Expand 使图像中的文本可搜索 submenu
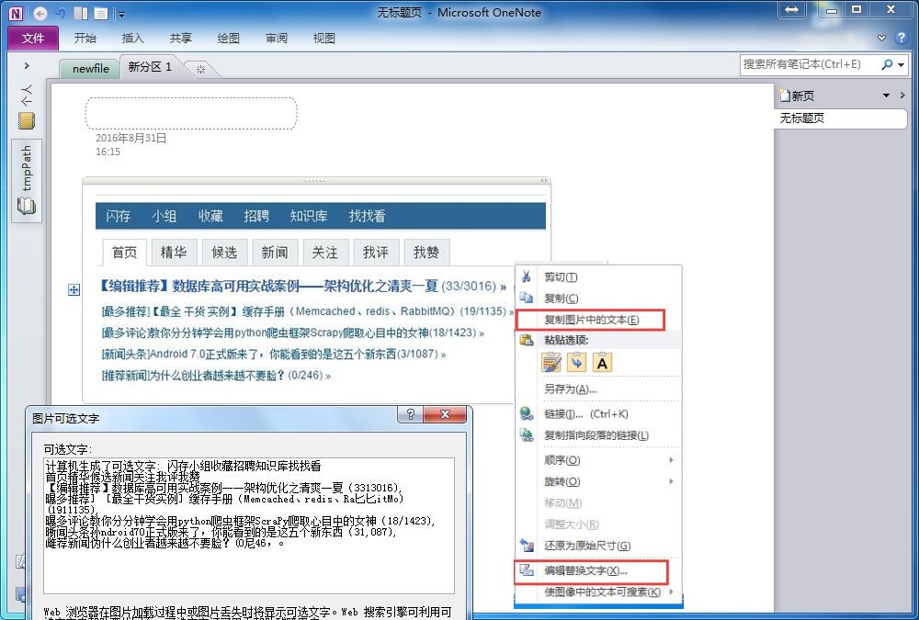This screenshot has width=919, height=620. (598, 592)
